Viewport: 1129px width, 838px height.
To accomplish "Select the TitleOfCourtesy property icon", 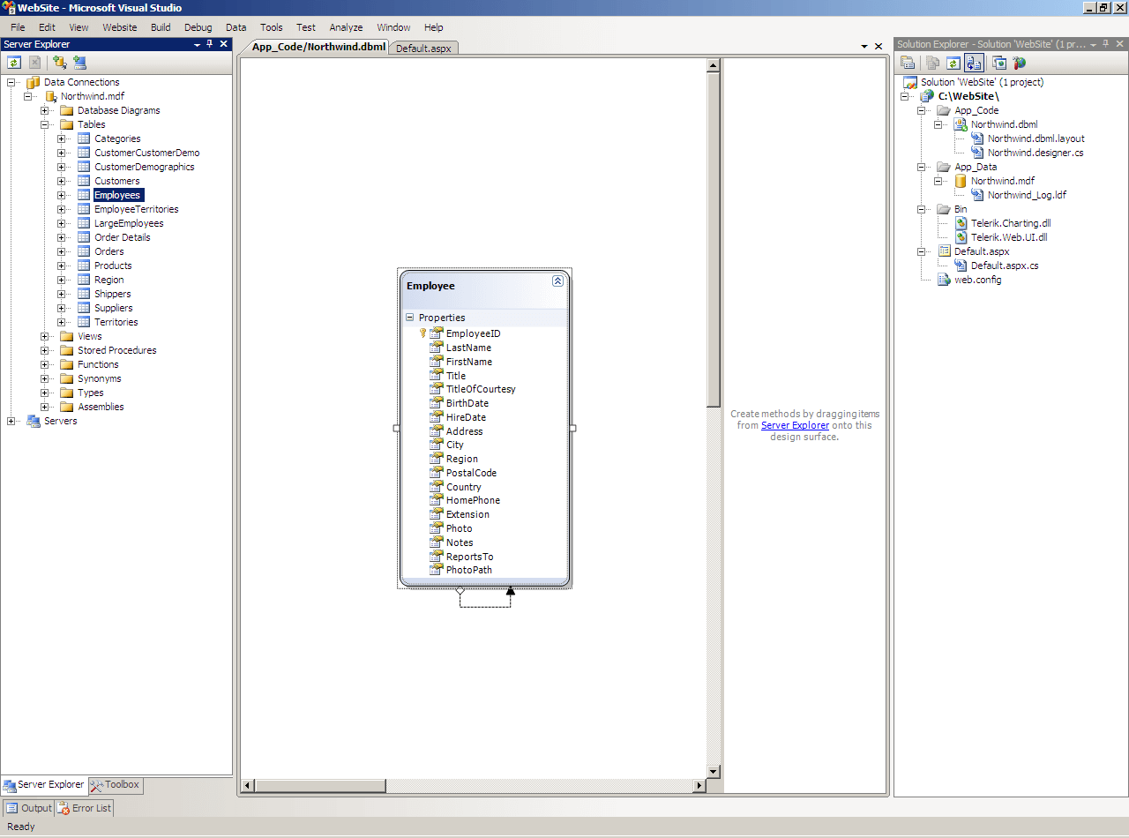I will point(436,389).
